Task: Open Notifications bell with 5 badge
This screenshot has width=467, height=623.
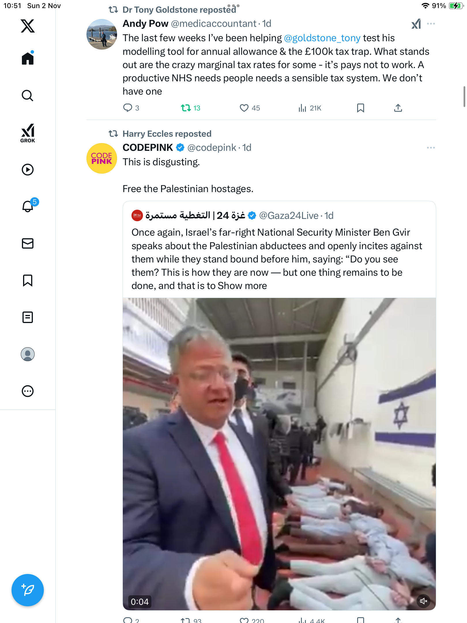Action: click(x=28, y=206)
